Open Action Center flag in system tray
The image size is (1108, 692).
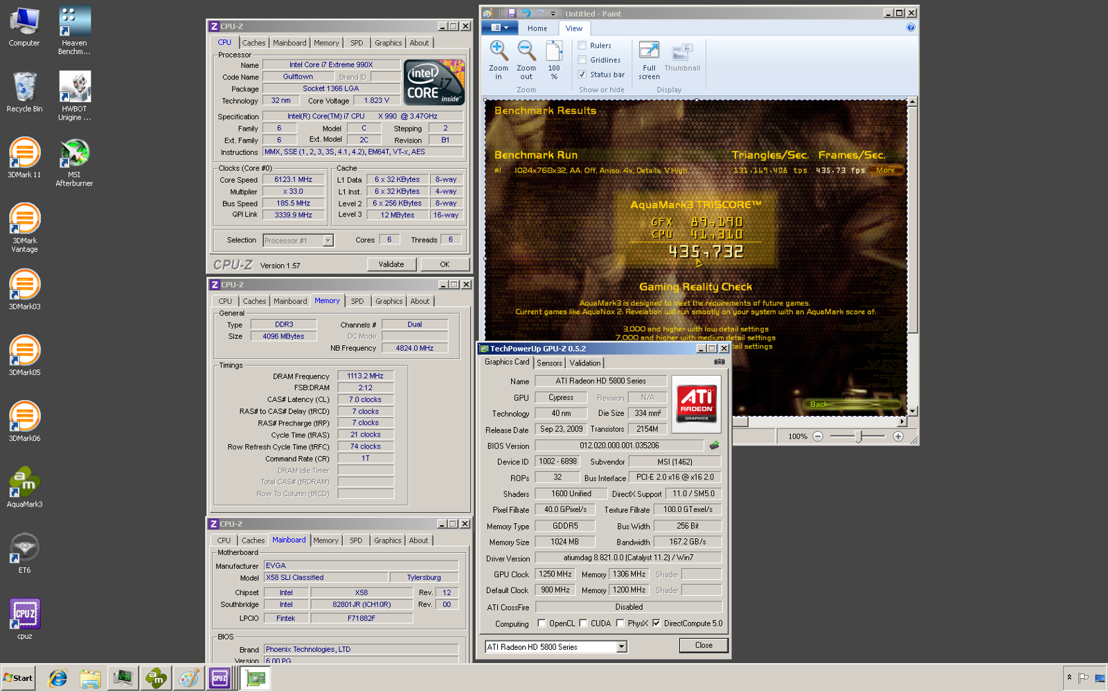1084,677
